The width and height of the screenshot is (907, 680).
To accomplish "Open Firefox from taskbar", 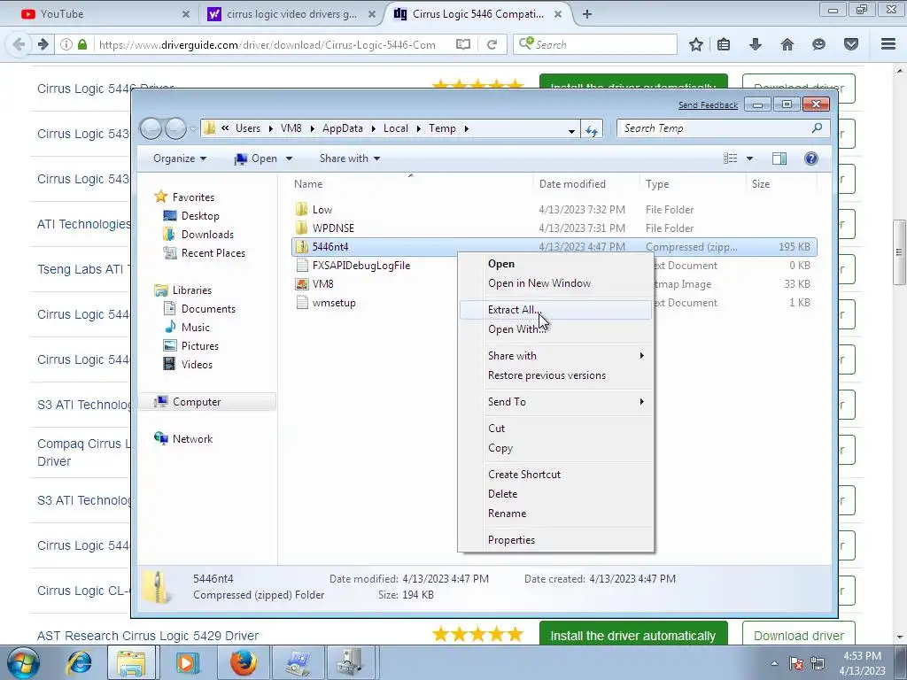I will click(244, 662).
